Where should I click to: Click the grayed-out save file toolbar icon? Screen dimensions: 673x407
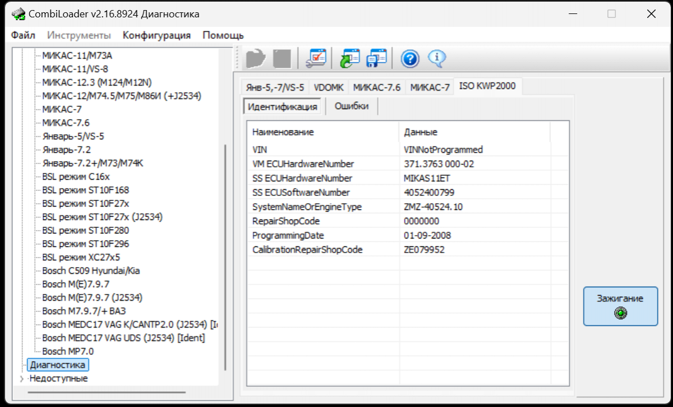[x=282, y=58]
